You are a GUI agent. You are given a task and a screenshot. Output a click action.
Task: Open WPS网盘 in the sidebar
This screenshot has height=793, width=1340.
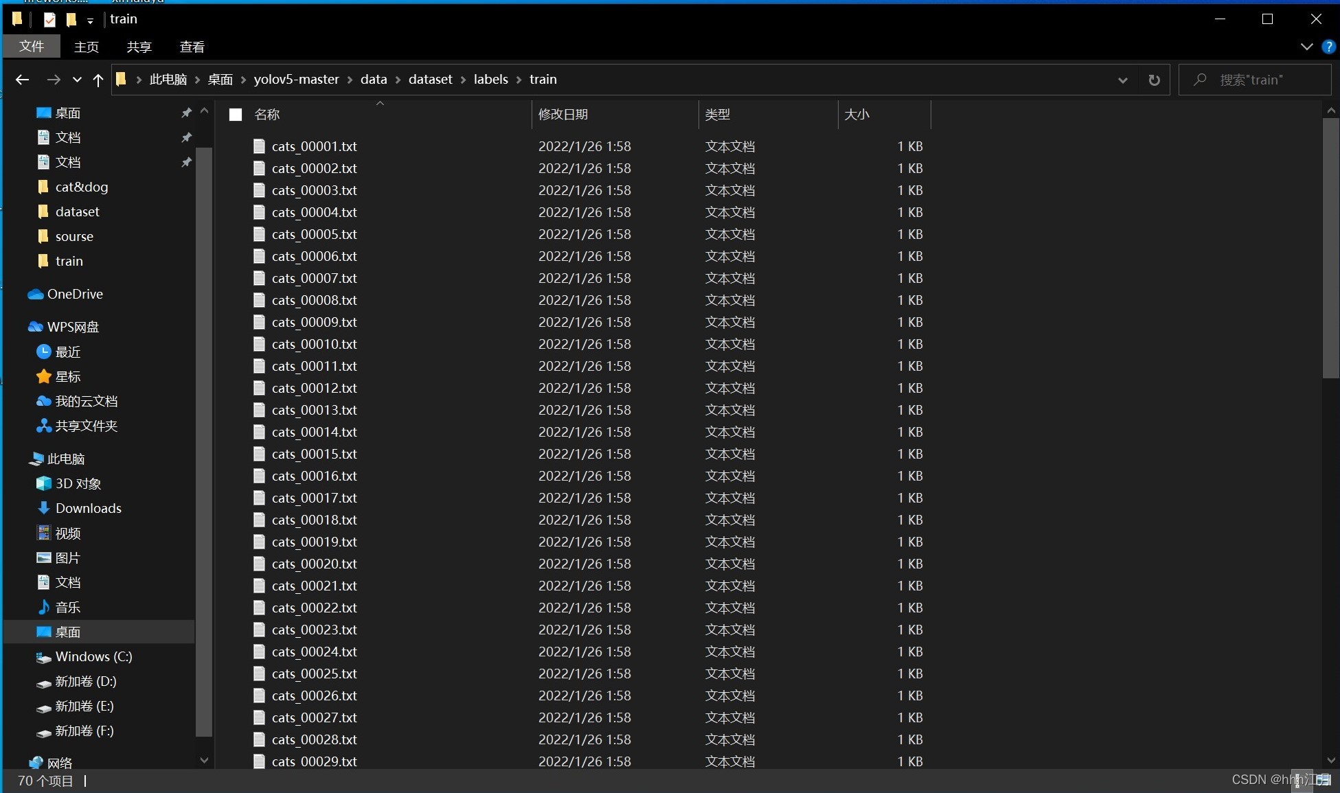pyautogui.click(x=63, y=327)
